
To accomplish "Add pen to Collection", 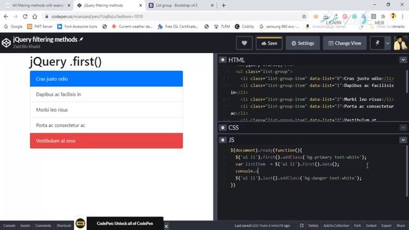I will coord(336,226).
